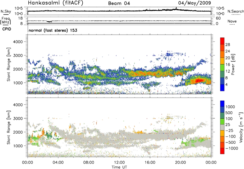Click the '60' Nave axis tick label
The width and height of the screenshot is (244, 169).
pos(218,18)
